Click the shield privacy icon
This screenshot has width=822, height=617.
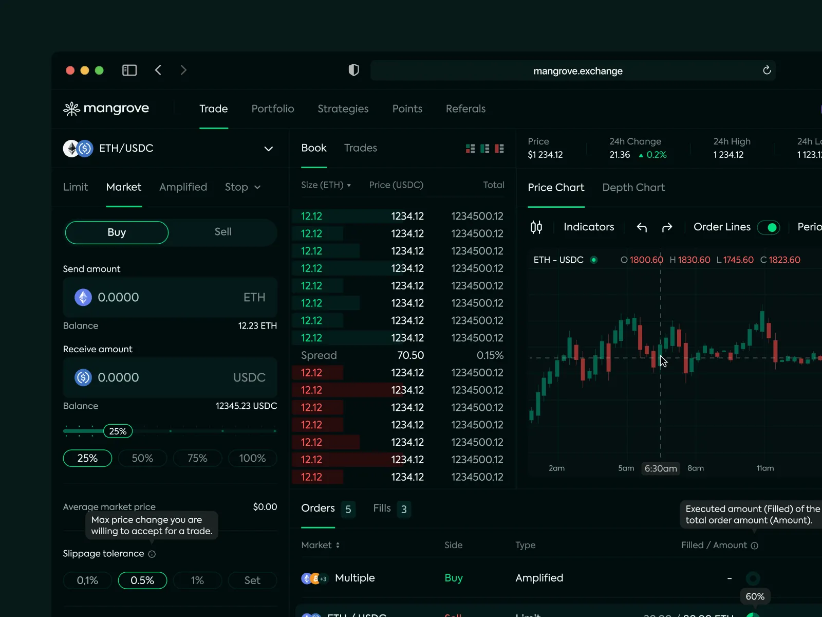coord(354,70)
